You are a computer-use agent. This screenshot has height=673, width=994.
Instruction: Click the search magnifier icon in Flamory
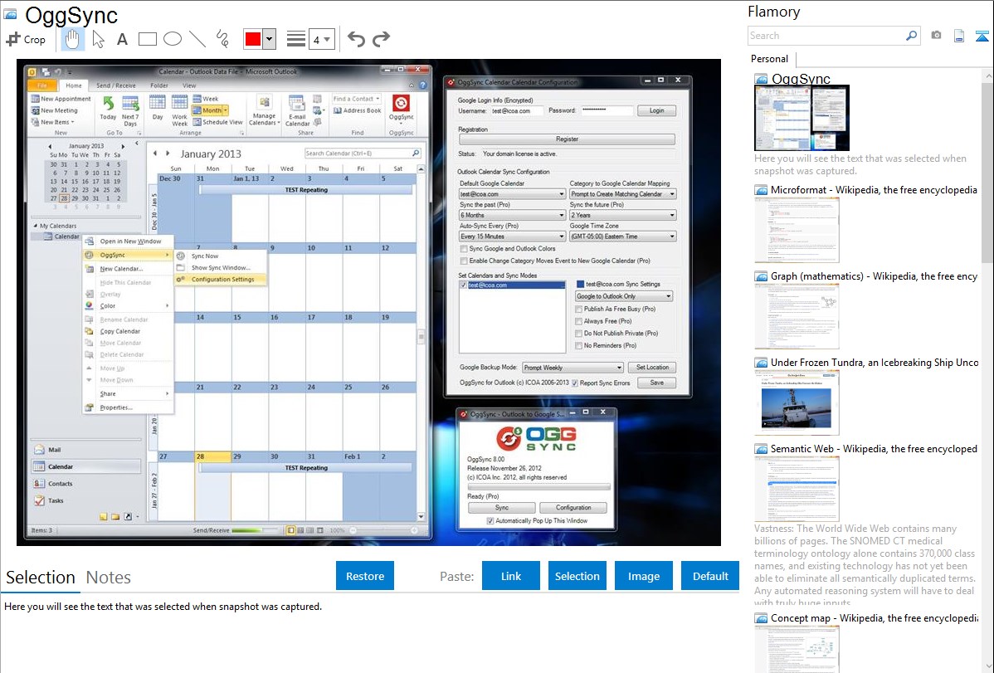[x=911, y=36]
